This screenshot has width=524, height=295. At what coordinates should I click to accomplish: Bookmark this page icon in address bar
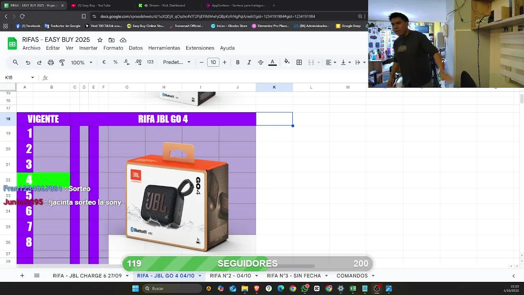click(84, 16)
